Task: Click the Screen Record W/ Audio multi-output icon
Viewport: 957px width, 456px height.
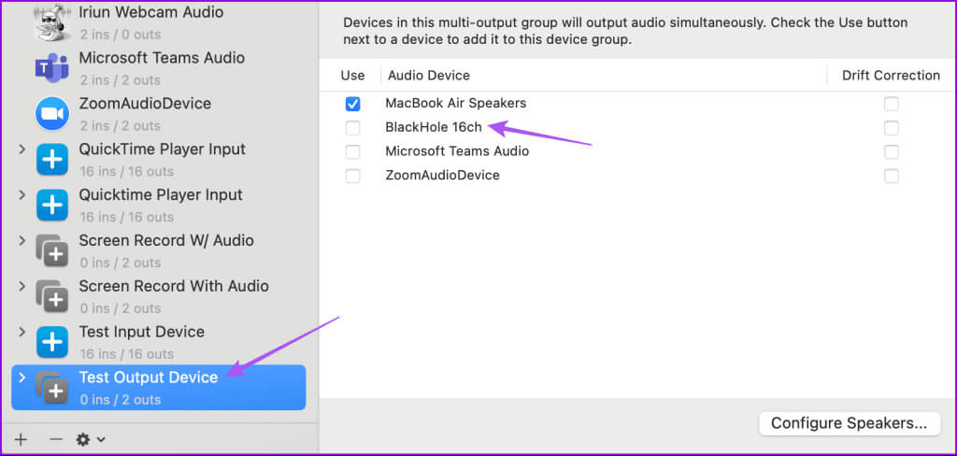Action: tap(52, 250)
